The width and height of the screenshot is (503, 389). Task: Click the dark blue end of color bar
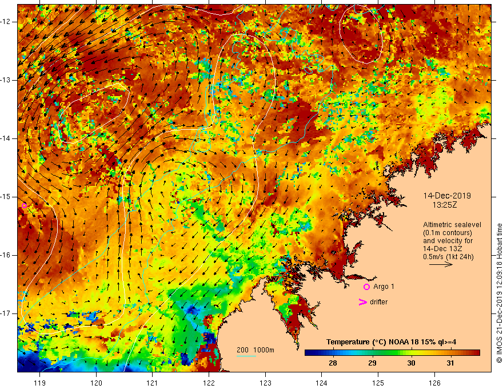pyautogui.click(x=310, y=353)
